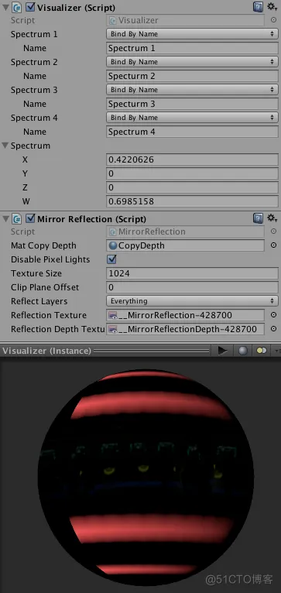281x593 pixels.
Task: Click the Mirror Reflection (Script) title
Action: [x=91, y=219]
